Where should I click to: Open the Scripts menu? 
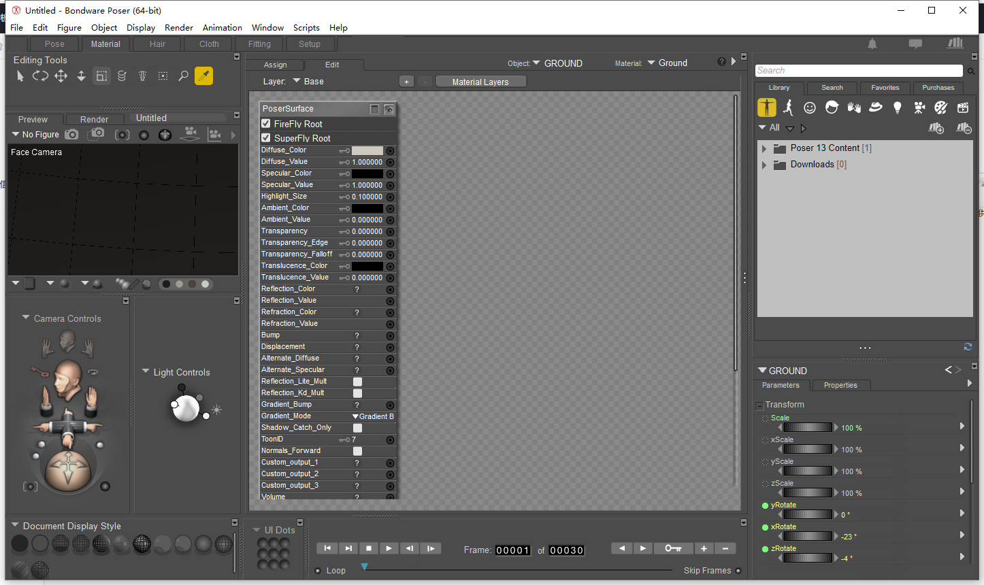point(306,28)
